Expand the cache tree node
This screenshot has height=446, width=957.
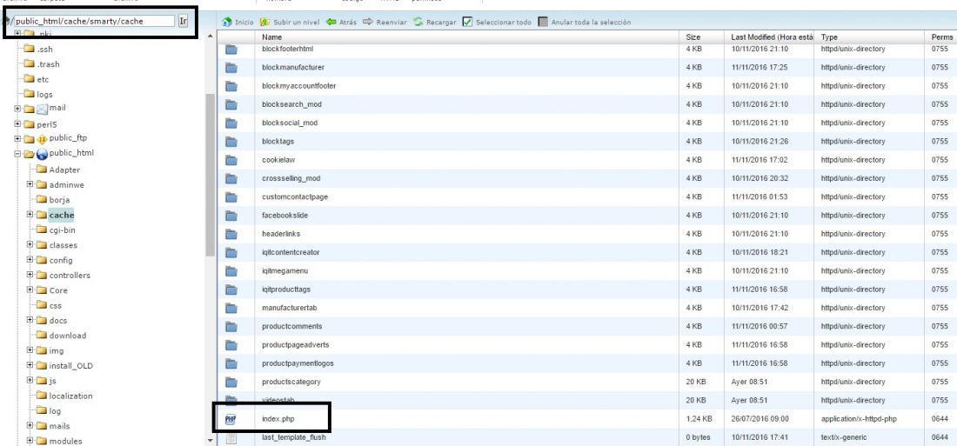click(30, 215)
